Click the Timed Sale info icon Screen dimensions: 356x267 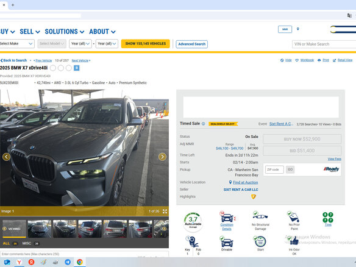coord(204,124)
